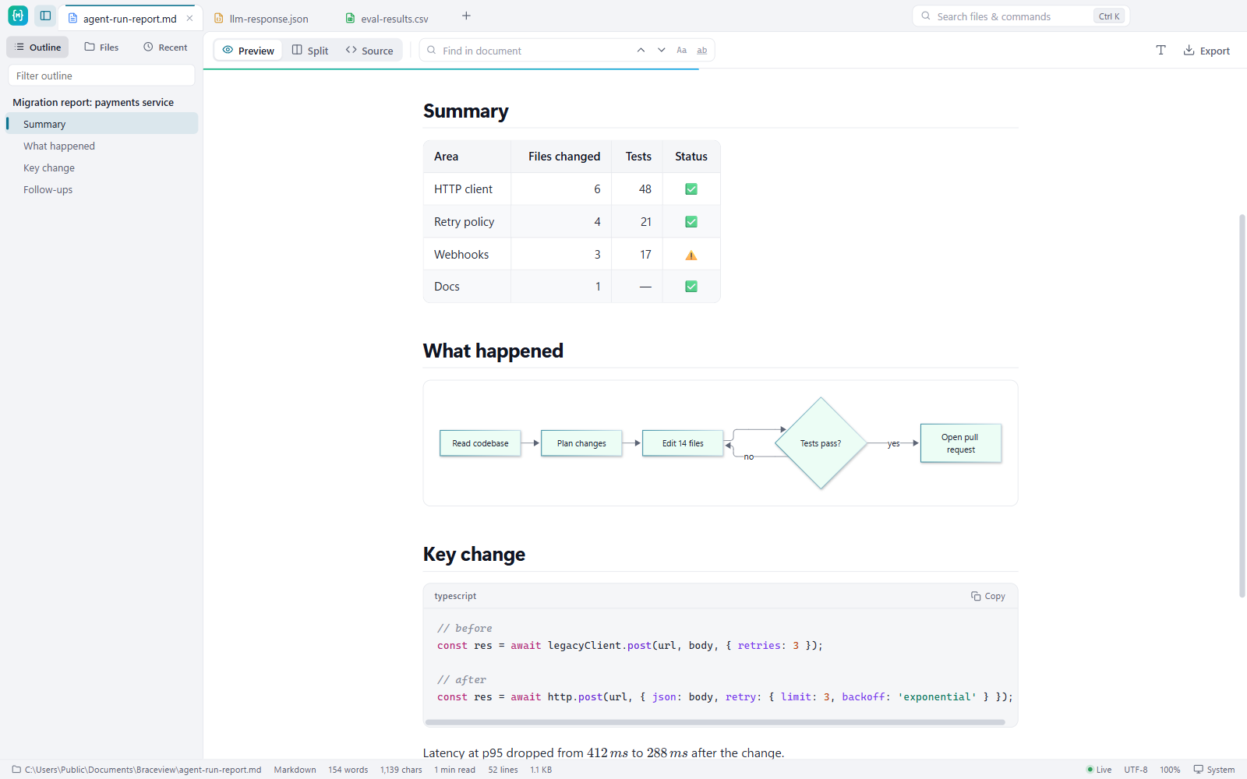1247x779 pixels.
Task: Click the Plan changes flowchart node
Action: click(x=581, y=443)
